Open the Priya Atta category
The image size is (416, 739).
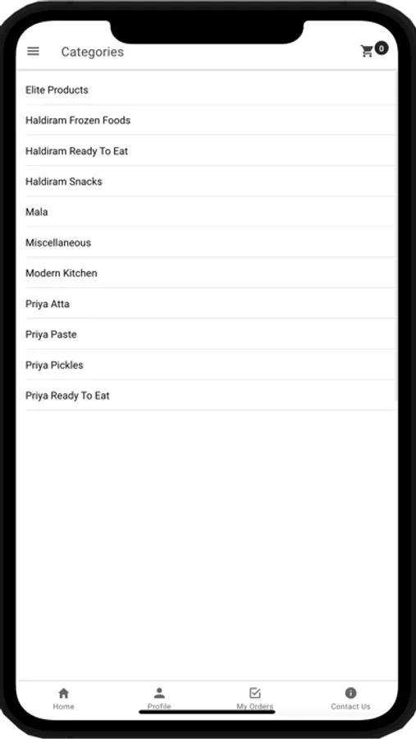[210, 304]
